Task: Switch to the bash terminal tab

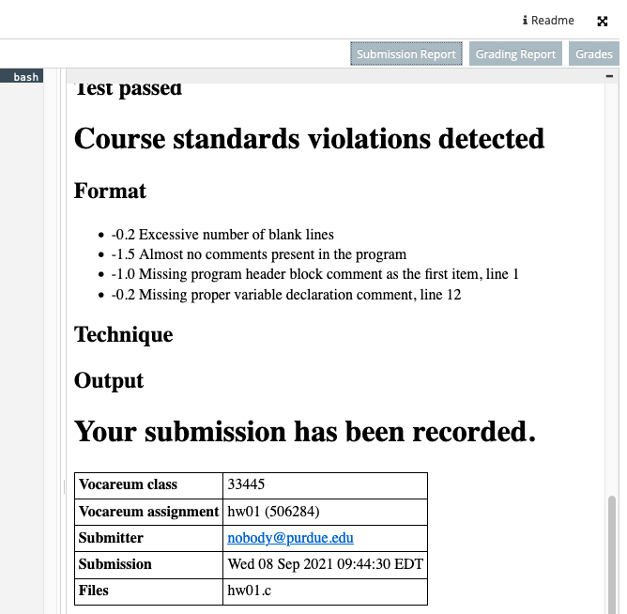Action: 22,76
